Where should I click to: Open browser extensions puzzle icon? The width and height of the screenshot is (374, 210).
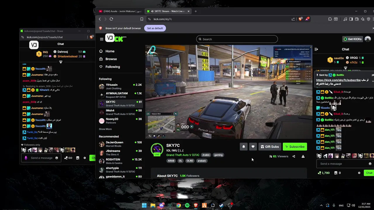click(330, 19)
